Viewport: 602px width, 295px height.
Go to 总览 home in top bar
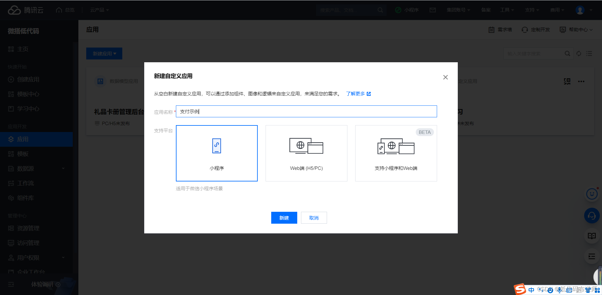65,10
